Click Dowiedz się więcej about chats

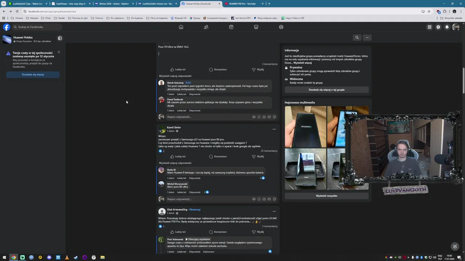(33, 74)
